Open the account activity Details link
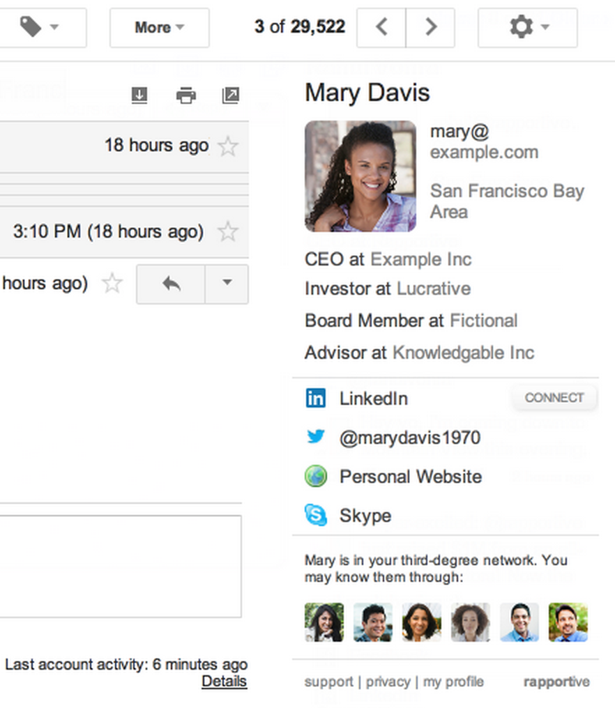This screenshot has width=615, height=708. (x=224, y=682)
